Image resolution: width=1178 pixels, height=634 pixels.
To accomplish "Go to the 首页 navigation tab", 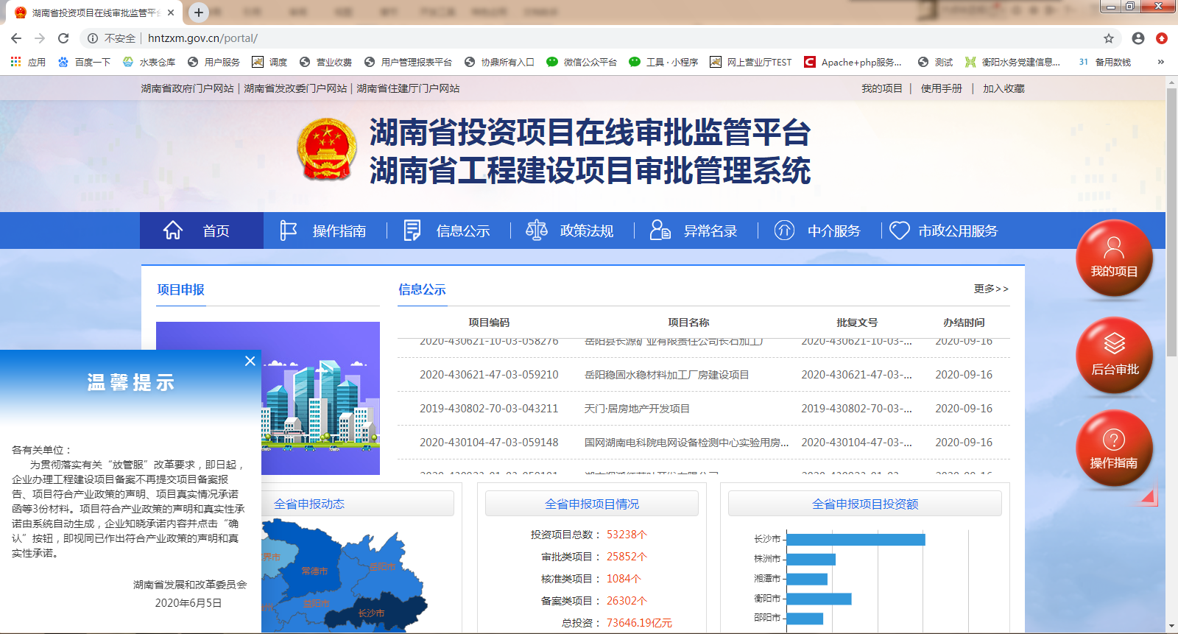I will (x=201, y=231).
